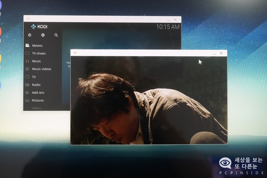
Task: Click back arrow in Kodi window
Action: point(29,19)
